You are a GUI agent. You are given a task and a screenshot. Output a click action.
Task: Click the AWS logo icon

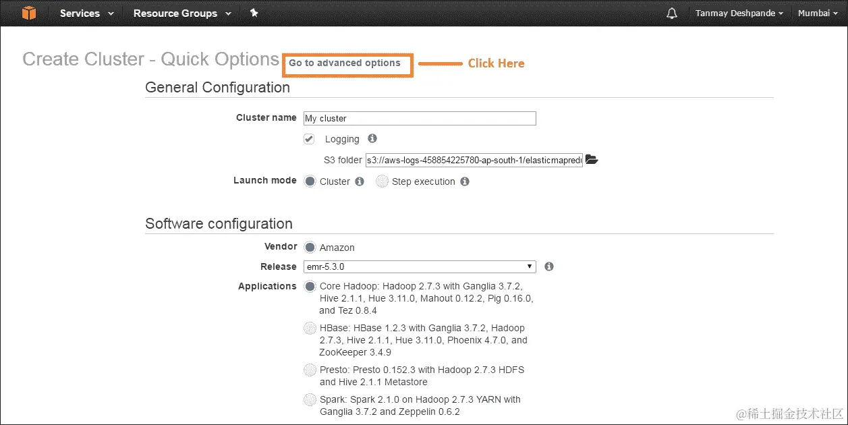coord(28,13)
